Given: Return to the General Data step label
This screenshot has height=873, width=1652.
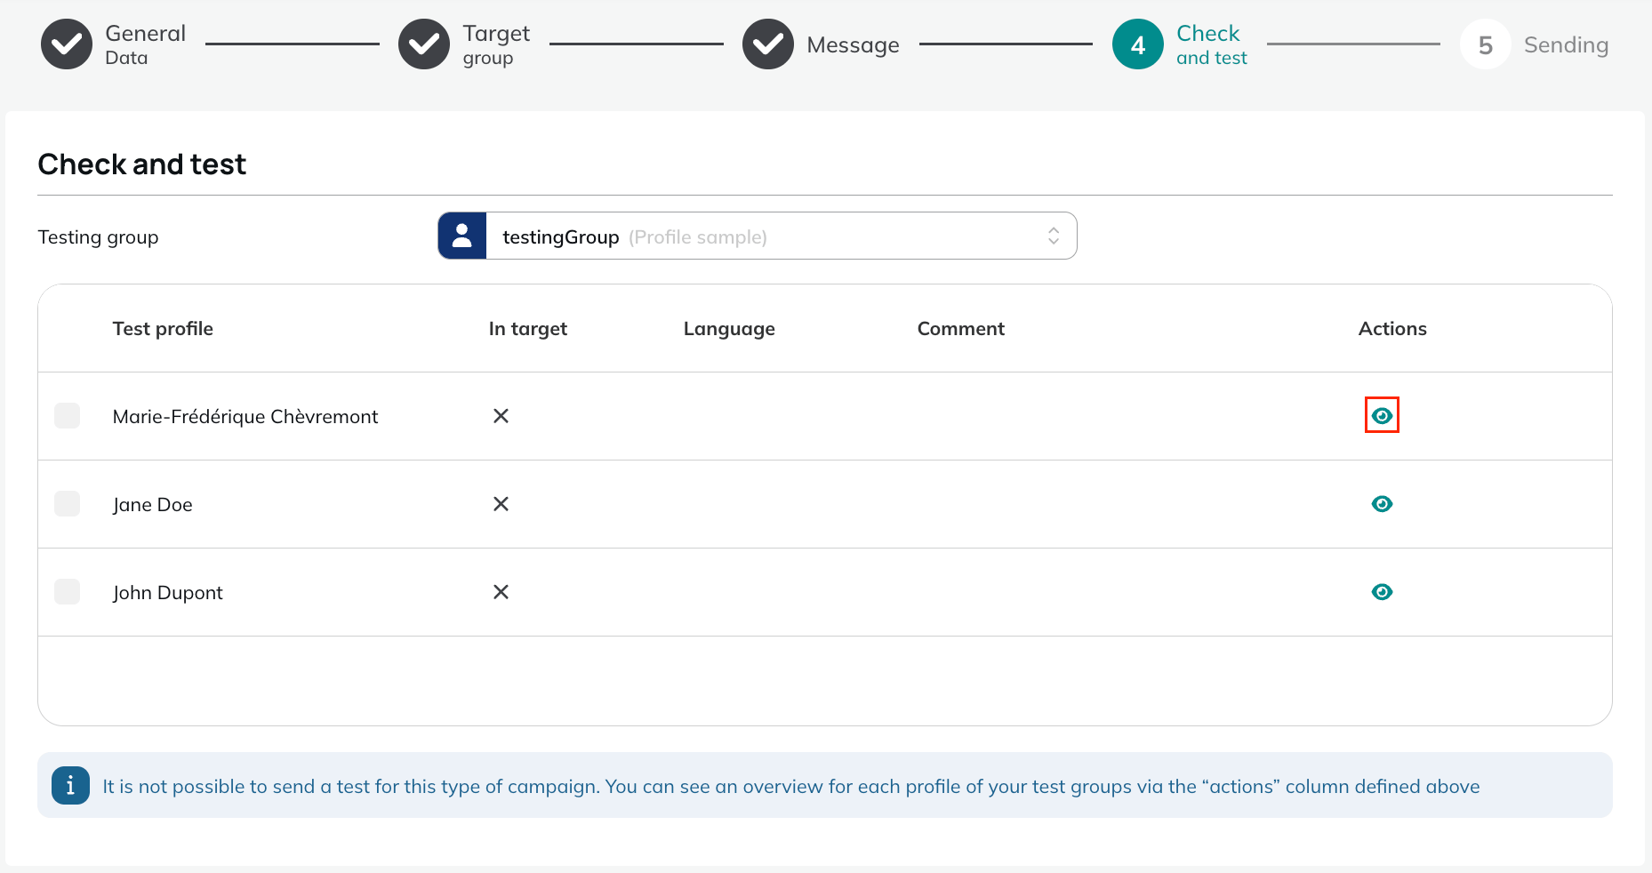Looking at the screenshot, I should coord(145,44).
